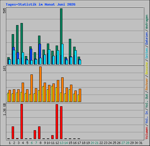150x146 pixels.
Task: Click the day 1 label on the axis
Action: click(10, 143)
